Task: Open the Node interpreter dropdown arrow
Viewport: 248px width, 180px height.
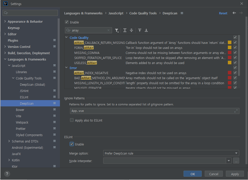Action: (229, 161)
